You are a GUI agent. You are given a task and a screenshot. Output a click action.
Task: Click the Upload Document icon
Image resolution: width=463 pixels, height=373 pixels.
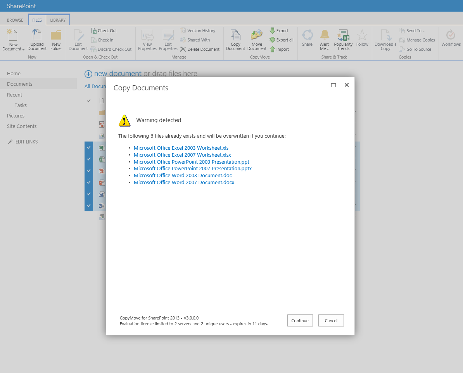coord(37,35)
